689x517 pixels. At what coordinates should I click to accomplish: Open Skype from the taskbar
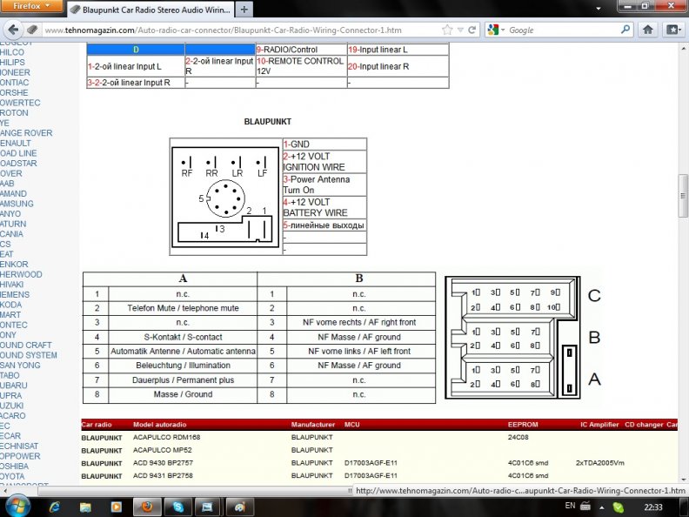click(x=178, y=506)
